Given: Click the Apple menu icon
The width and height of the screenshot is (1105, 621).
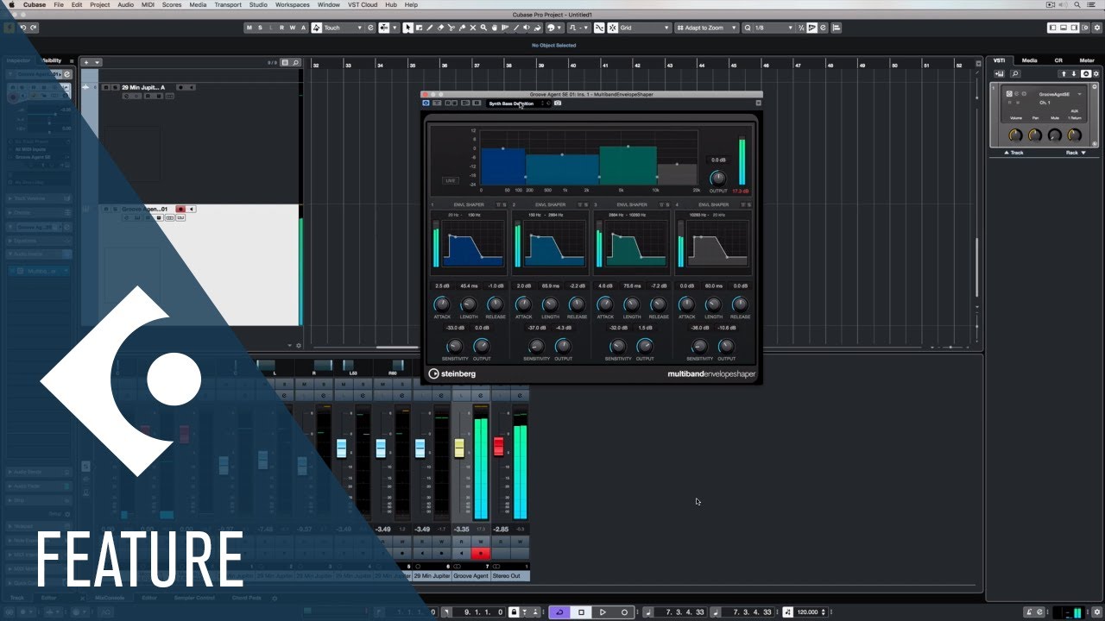Looking at the screenshot, I should [12, 4].
